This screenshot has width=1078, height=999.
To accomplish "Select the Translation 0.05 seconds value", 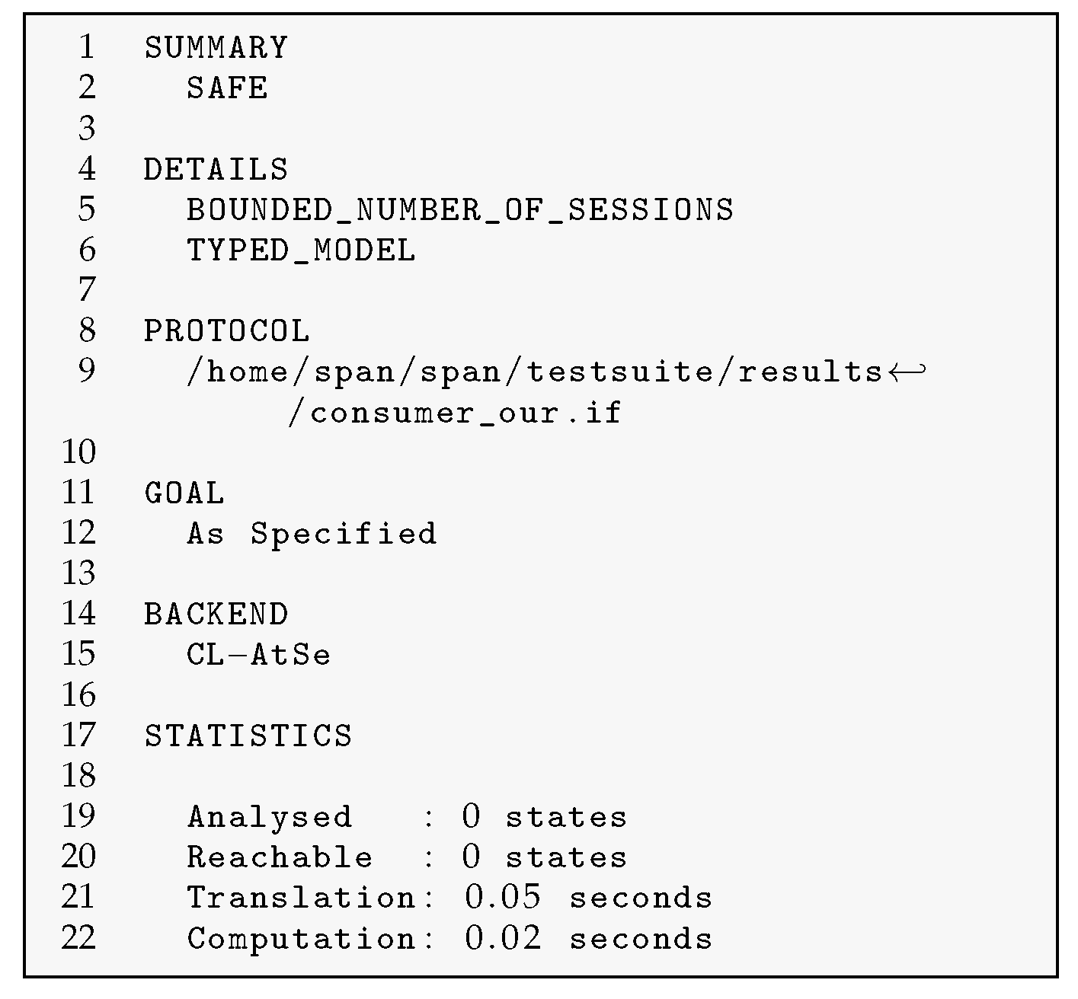I will 588,898.
